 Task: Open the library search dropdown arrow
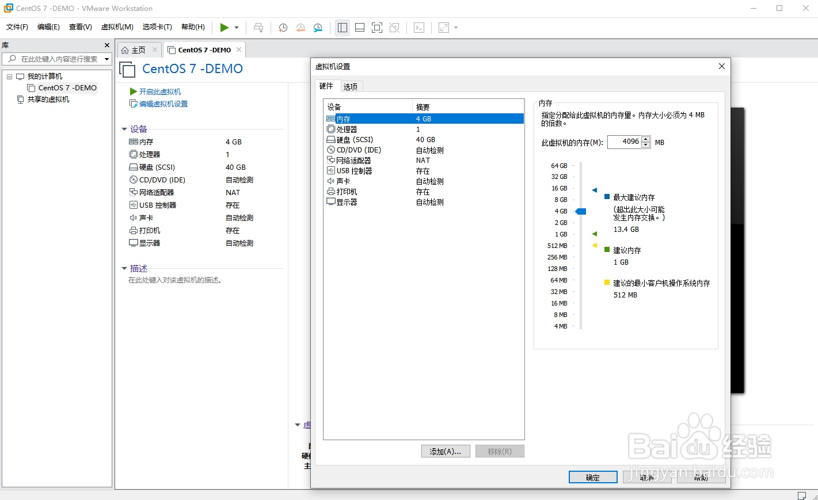click(x=106, y=59)
